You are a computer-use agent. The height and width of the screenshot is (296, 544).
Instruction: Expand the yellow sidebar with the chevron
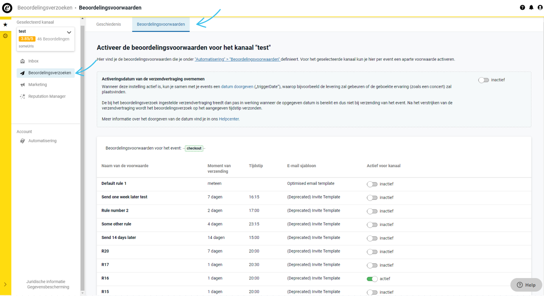[5, 285]
